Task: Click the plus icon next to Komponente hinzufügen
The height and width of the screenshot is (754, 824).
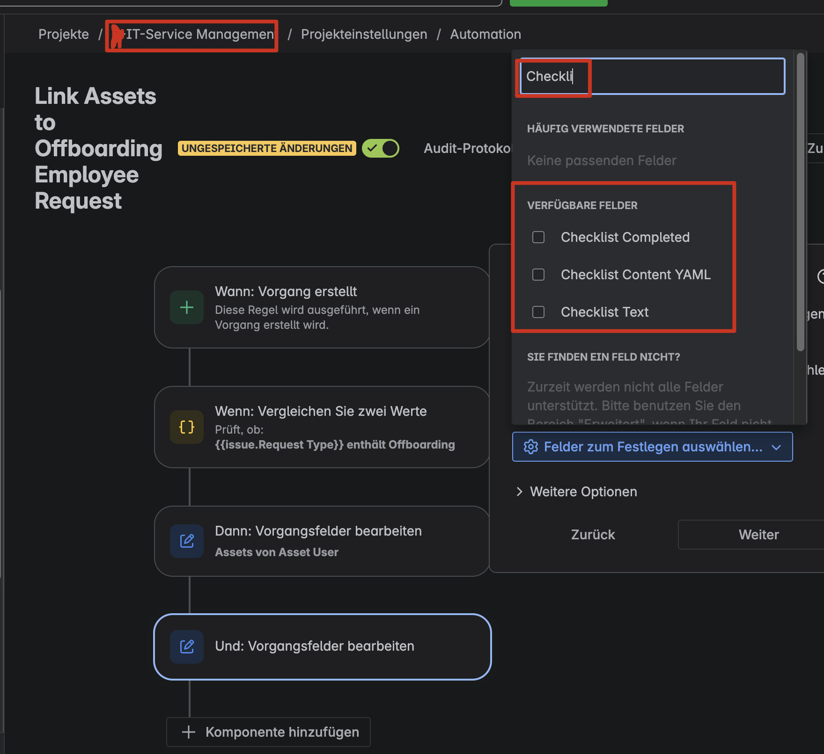Action: pos(188,732)
